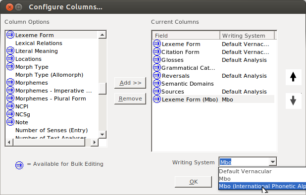Confirm with the OK button

(x=193, y=182)
